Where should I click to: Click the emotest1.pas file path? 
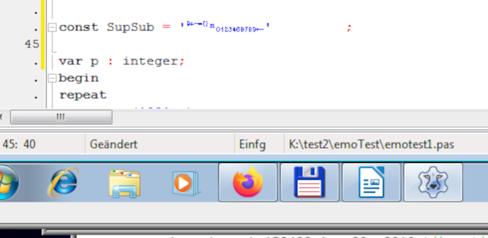pos(371,145)
